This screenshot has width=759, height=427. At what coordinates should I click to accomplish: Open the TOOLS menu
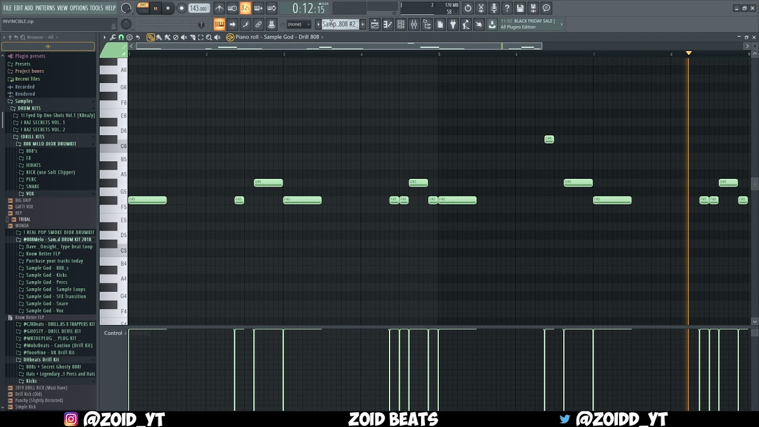click(x=96, y=8)
